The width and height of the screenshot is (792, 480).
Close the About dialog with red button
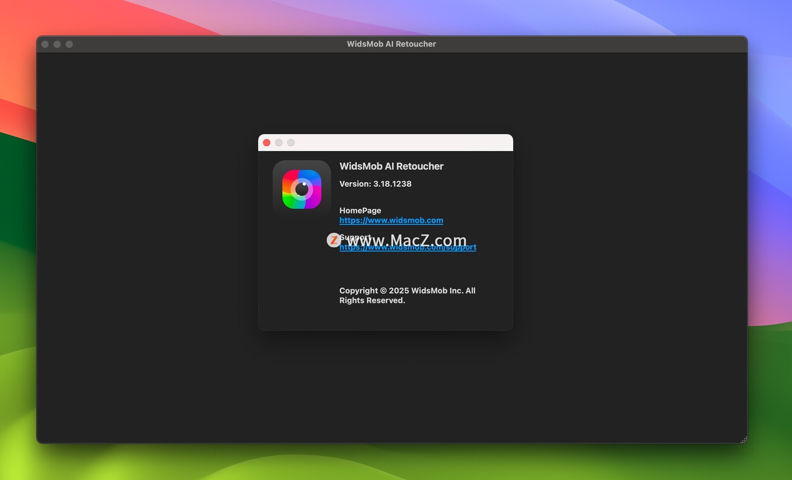coord(266,143)
